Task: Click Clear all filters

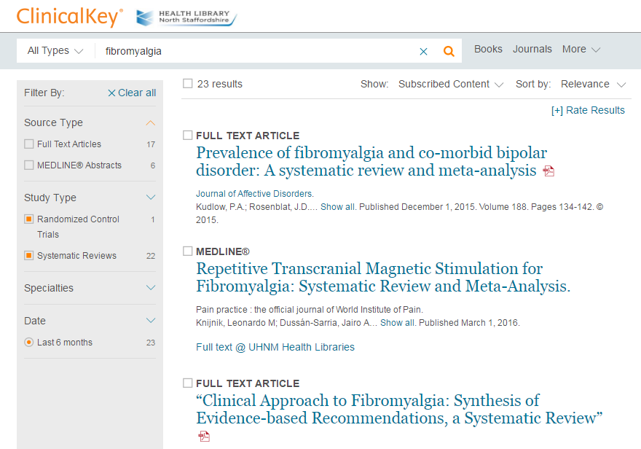Action: point(132,93)
